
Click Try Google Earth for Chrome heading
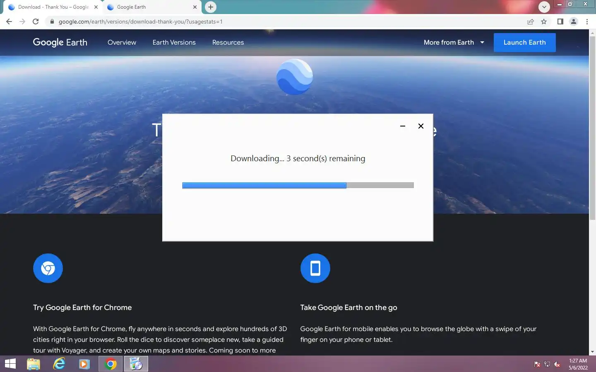point(82,308)
